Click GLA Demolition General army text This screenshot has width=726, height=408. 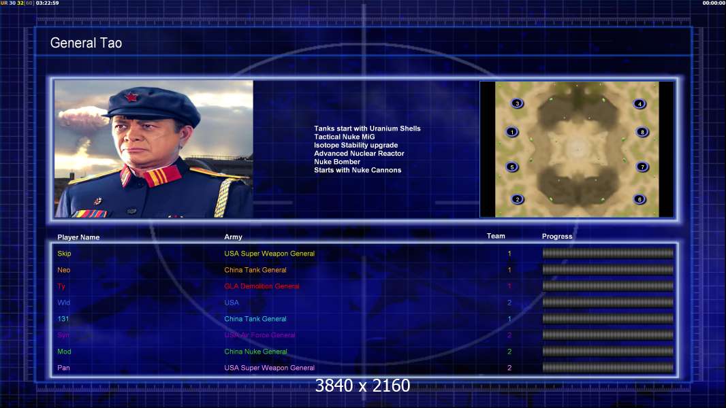262,286
